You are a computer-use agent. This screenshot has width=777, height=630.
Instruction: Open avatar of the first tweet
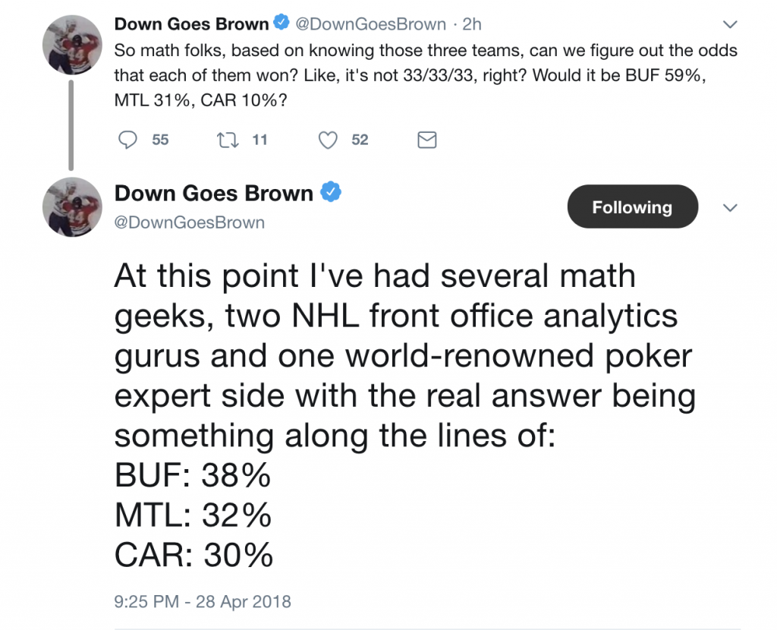point(72,45)
